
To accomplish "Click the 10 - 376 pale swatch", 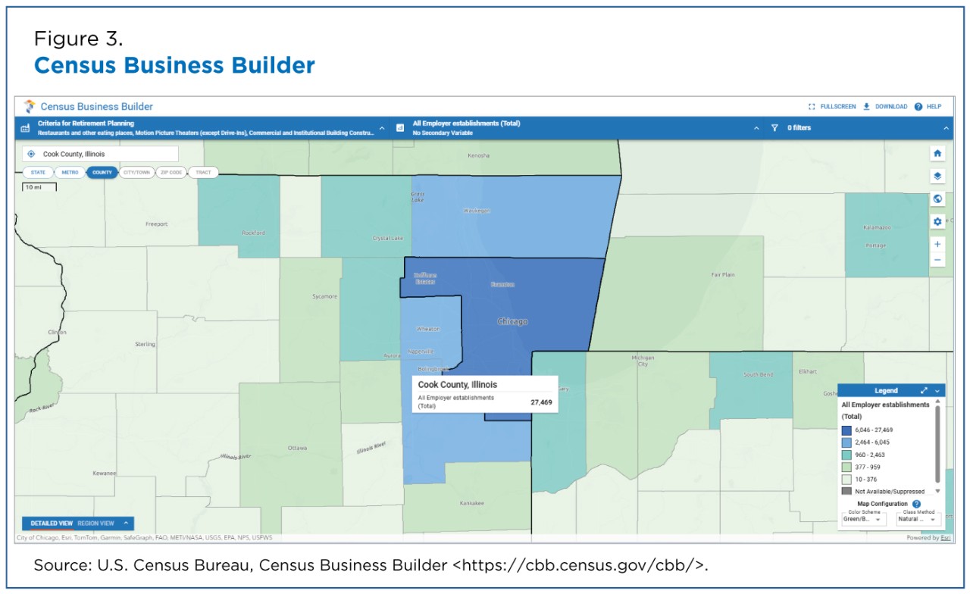I will point(846,479).
